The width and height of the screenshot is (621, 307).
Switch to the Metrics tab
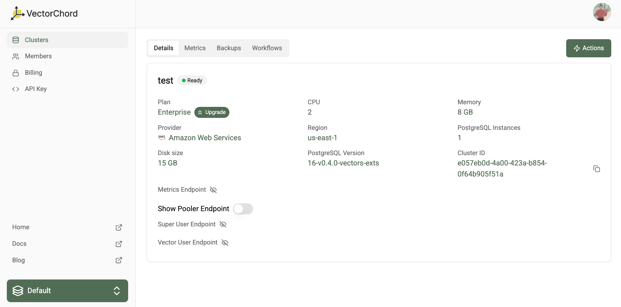click(195, 48)
